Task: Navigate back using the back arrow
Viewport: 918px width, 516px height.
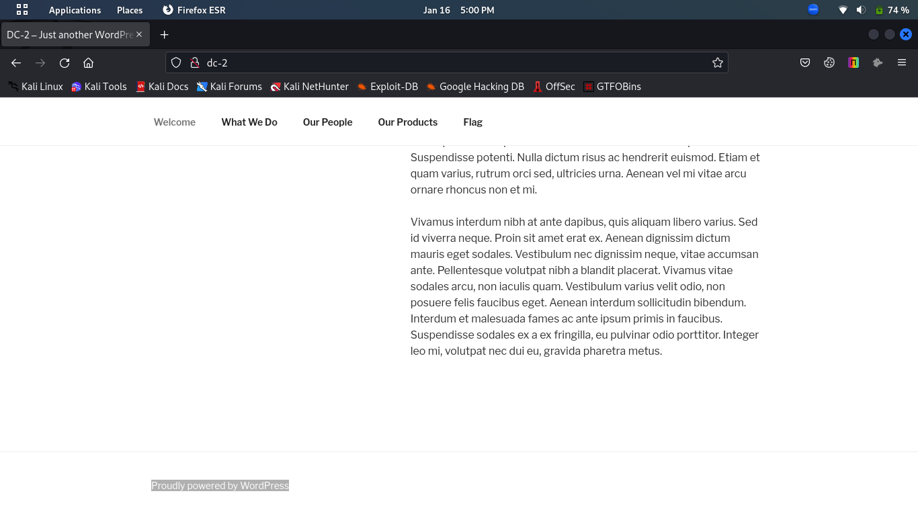Action: click(x=15, y=62)
